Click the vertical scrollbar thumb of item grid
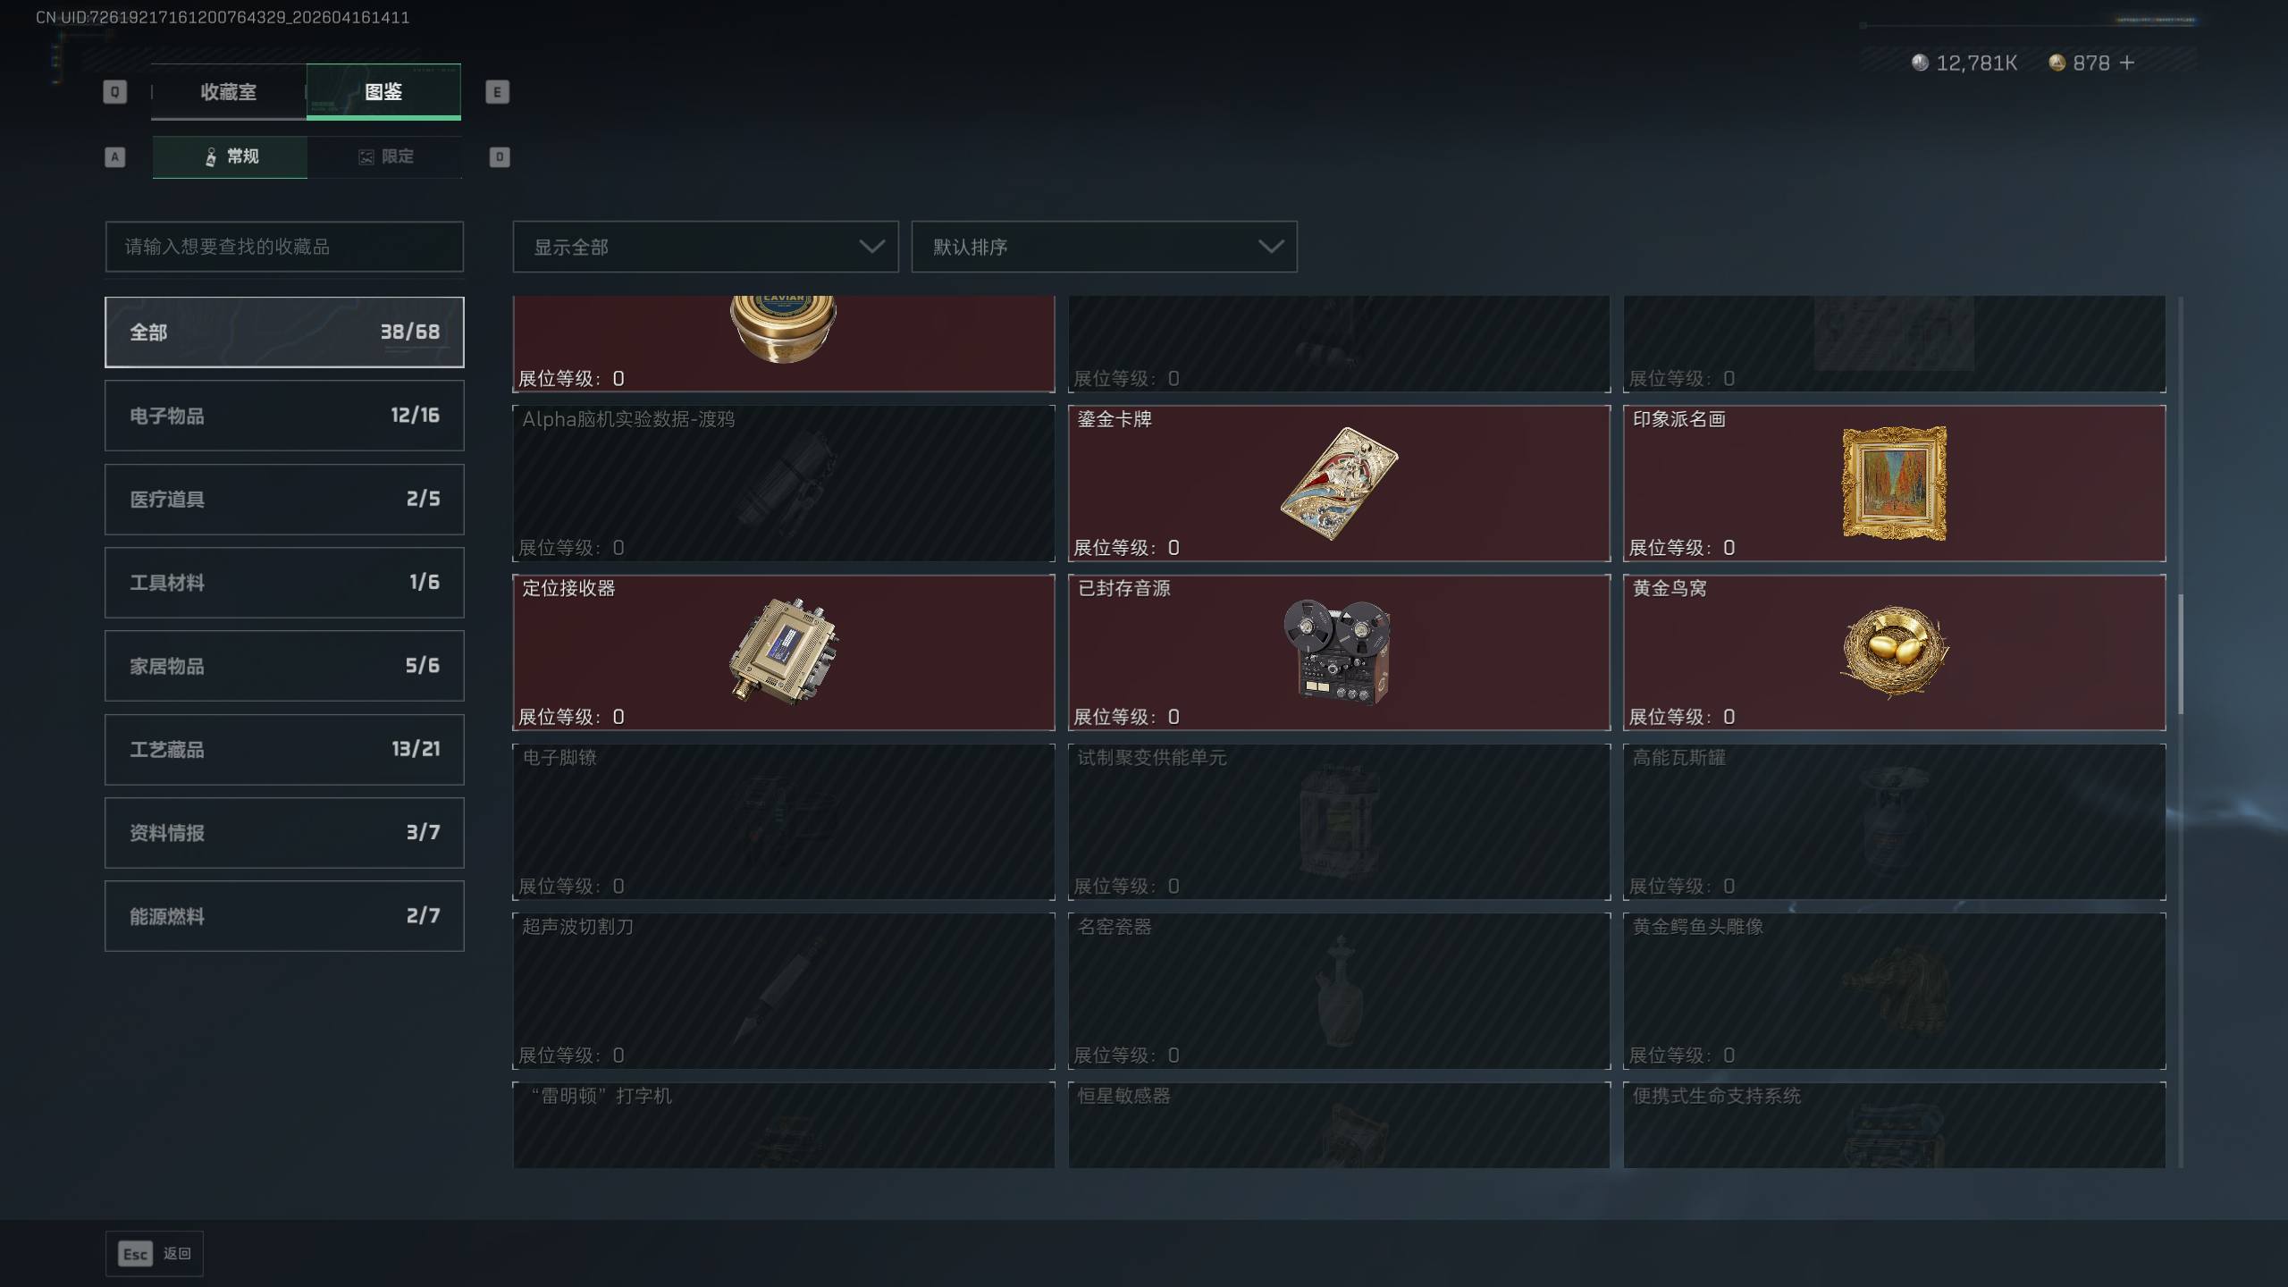The width and height of the screenshot is (2288, 1287). click(2181, 654)
